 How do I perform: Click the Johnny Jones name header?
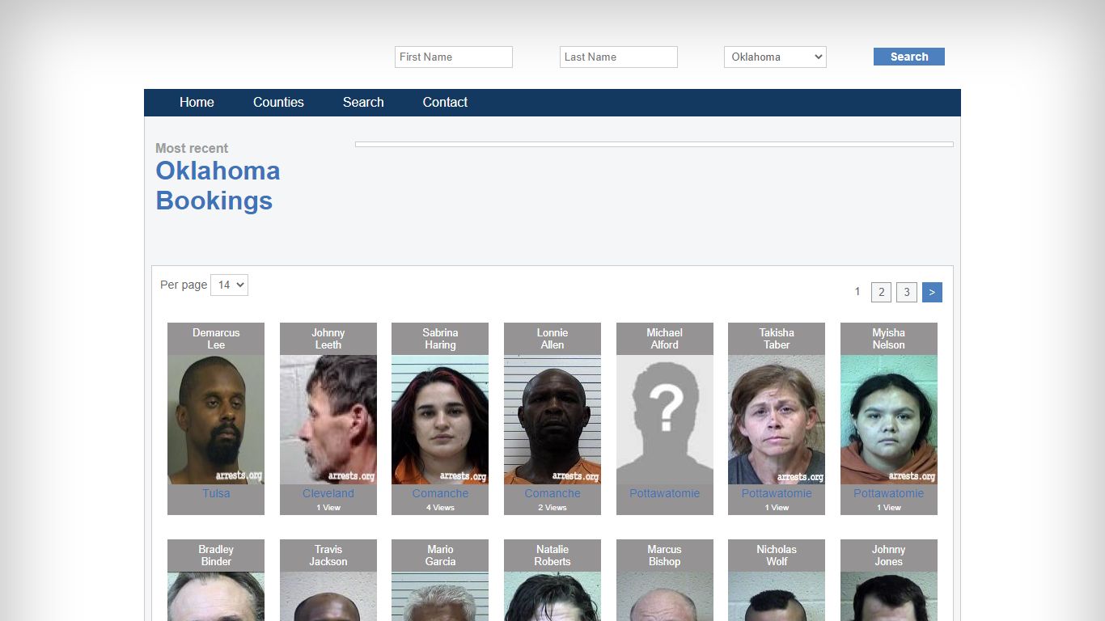tap(889, 556)
